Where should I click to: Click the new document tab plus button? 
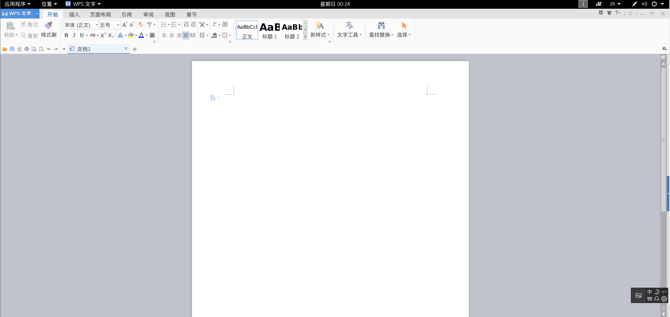[135, 49]
